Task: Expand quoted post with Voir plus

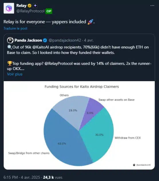Action: 15,74
